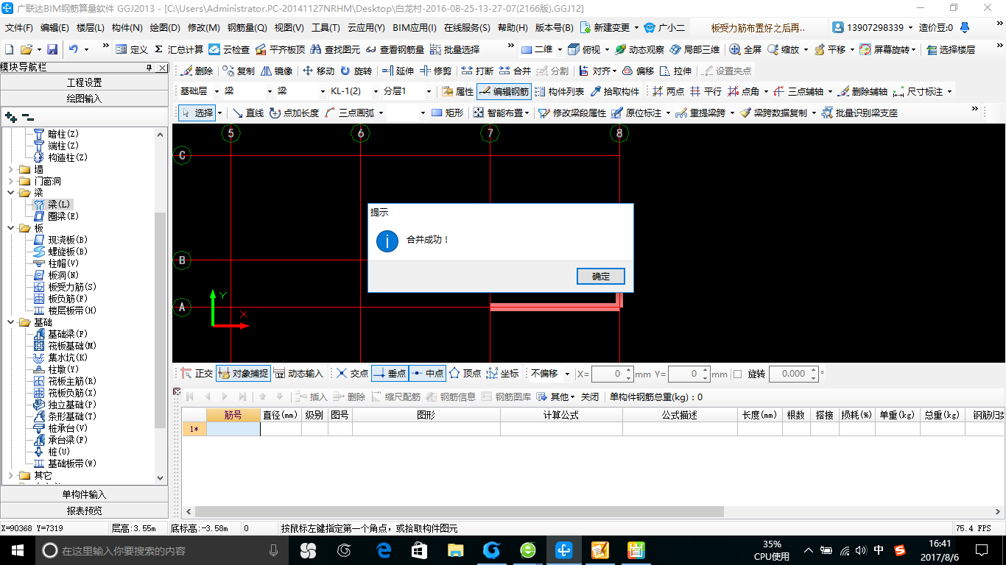This screenshot has height=565, width=1006.
Task: Click the 修剪 trim tool
Action: click(x=435, y=71)
